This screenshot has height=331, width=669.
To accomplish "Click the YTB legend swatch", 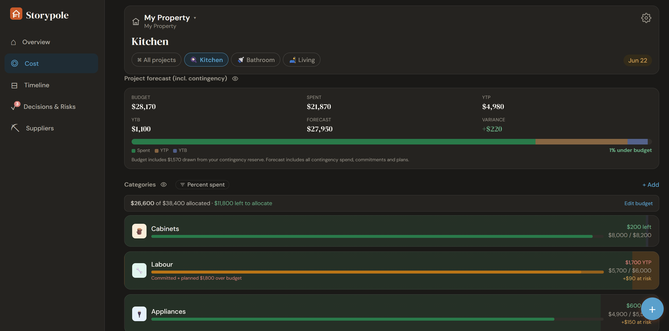I will click(x=175, y=151).
